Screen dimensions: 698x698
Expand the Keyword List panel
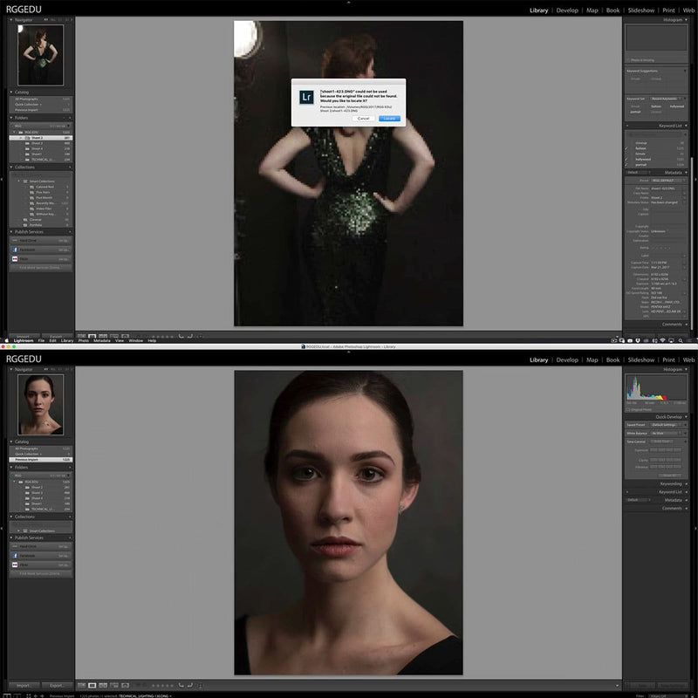(x=670, y=492)
